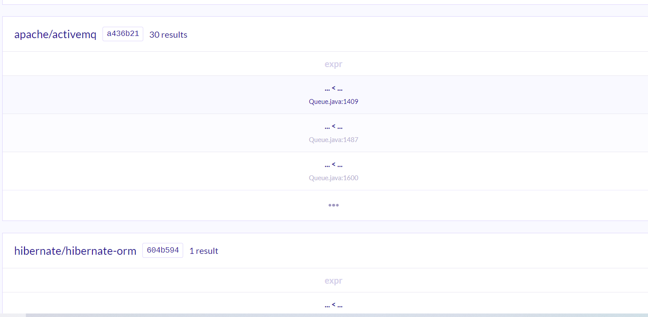Sort by the first expr column header

point(333,64)
